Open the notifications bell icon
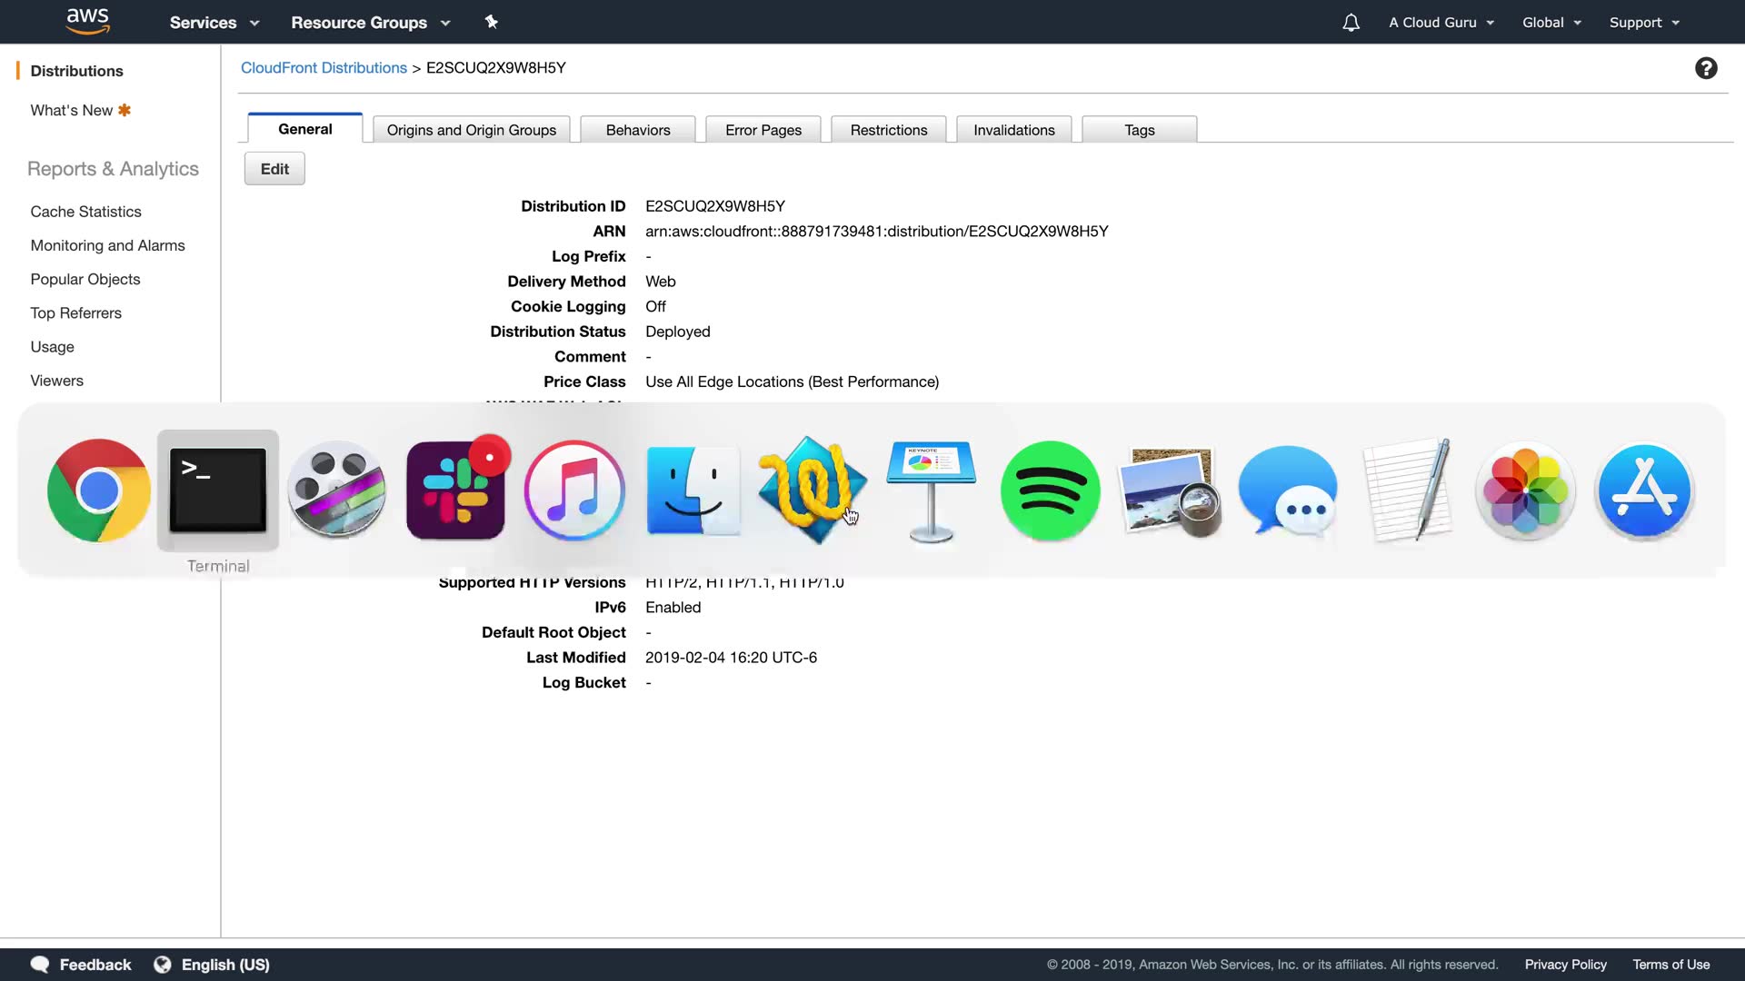Viewport: 1745px width, 981px height. (1351, 23)
